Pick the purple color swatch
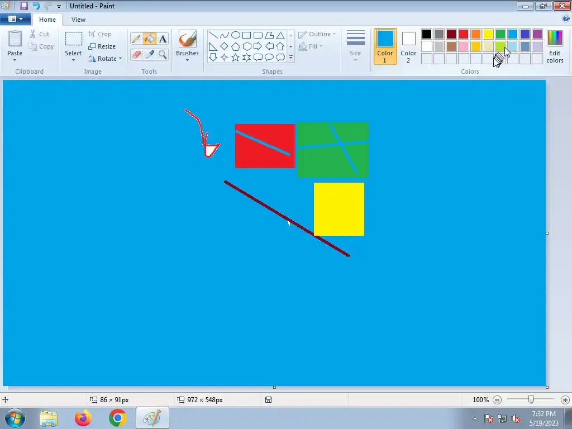Image resolution: width=572 pixels, height=429 pixels. [x=537, y=34]
